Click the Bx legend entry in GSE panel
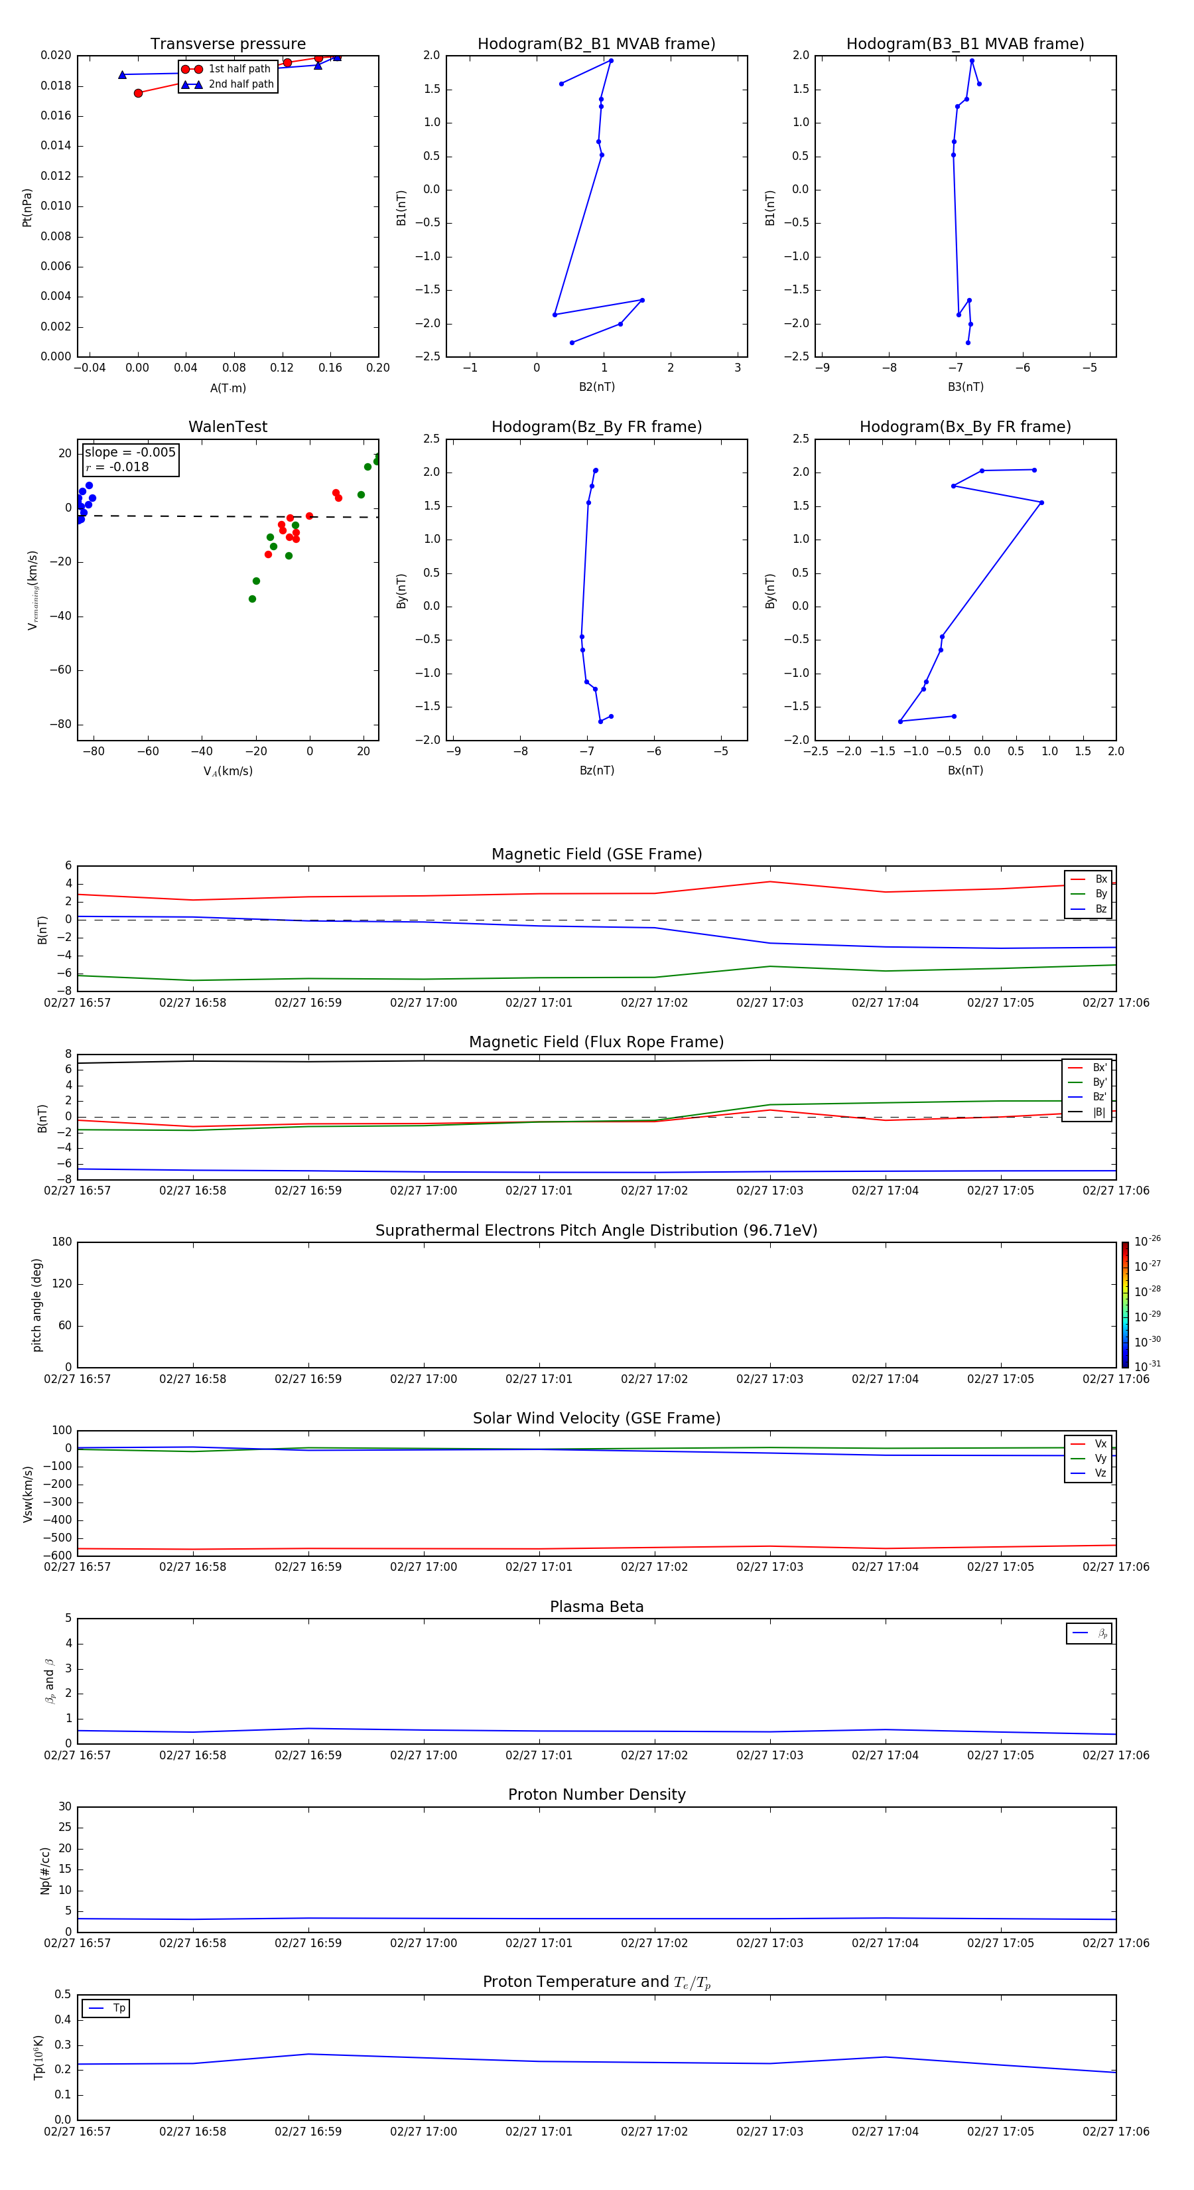Viewport: 1194px width, 2190px height. pos(1089,879)
